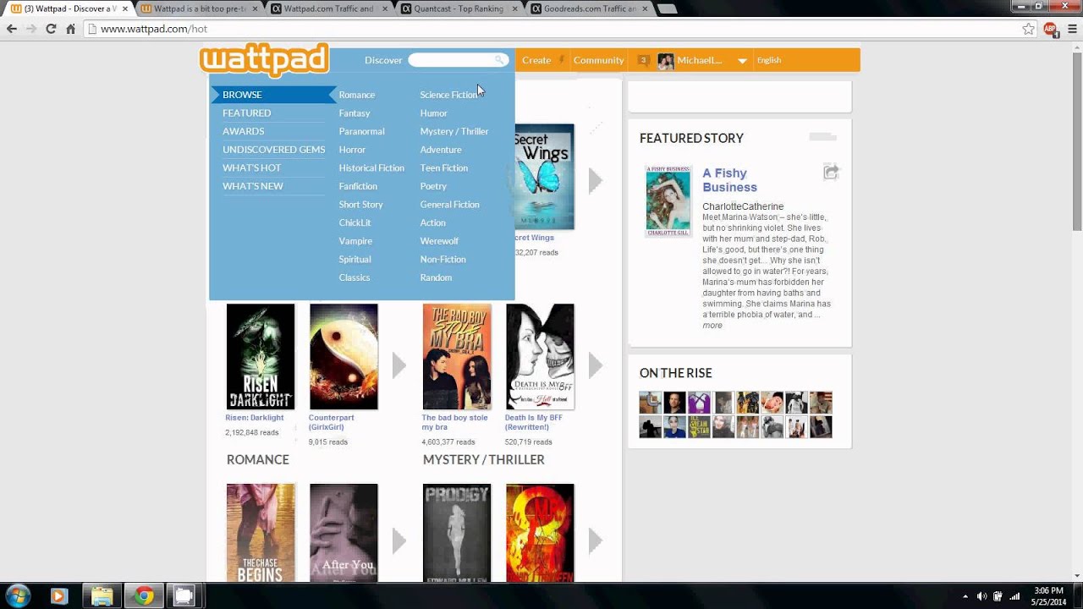The image size is (1083, 609).
Task: Open the English language selector
Action: (769, 60)
